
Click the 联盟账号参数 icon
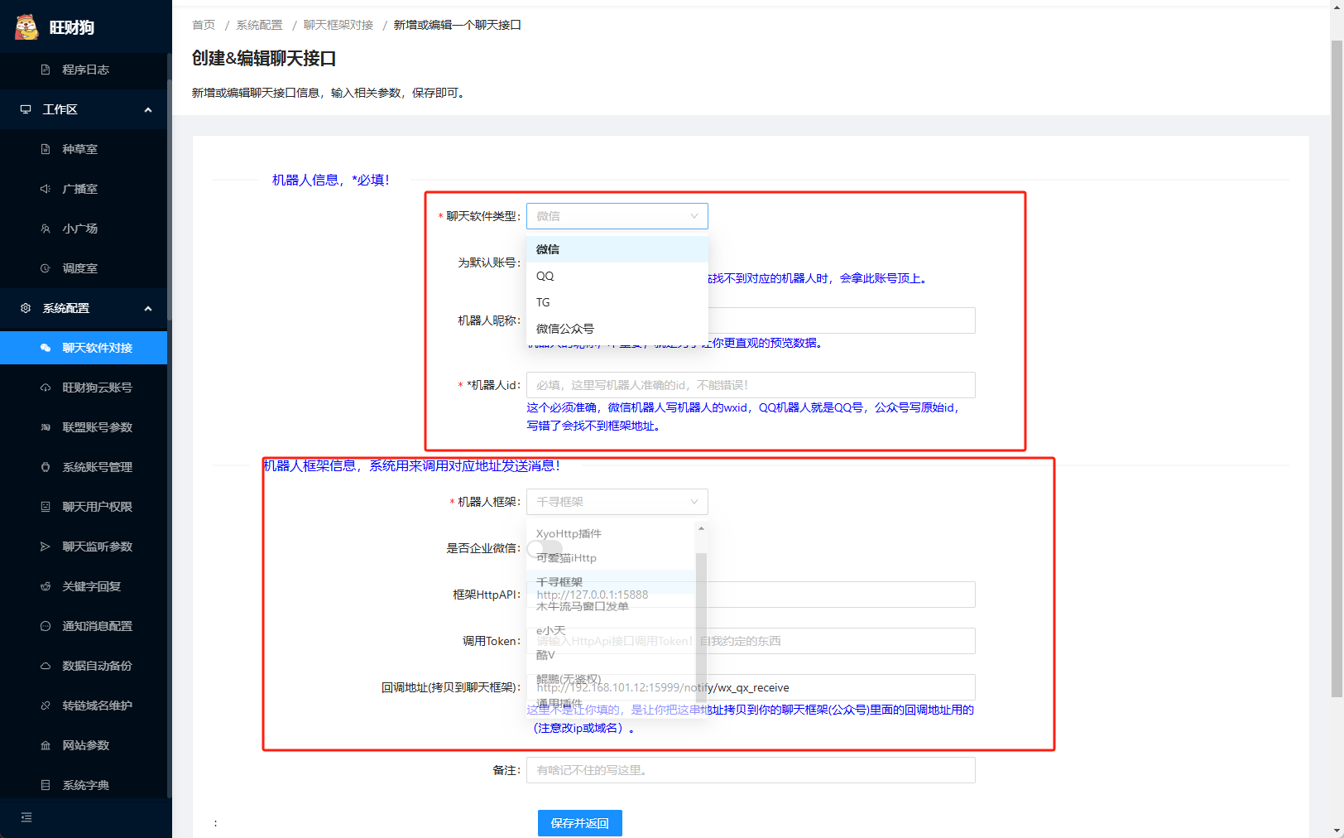coord(46,427)
